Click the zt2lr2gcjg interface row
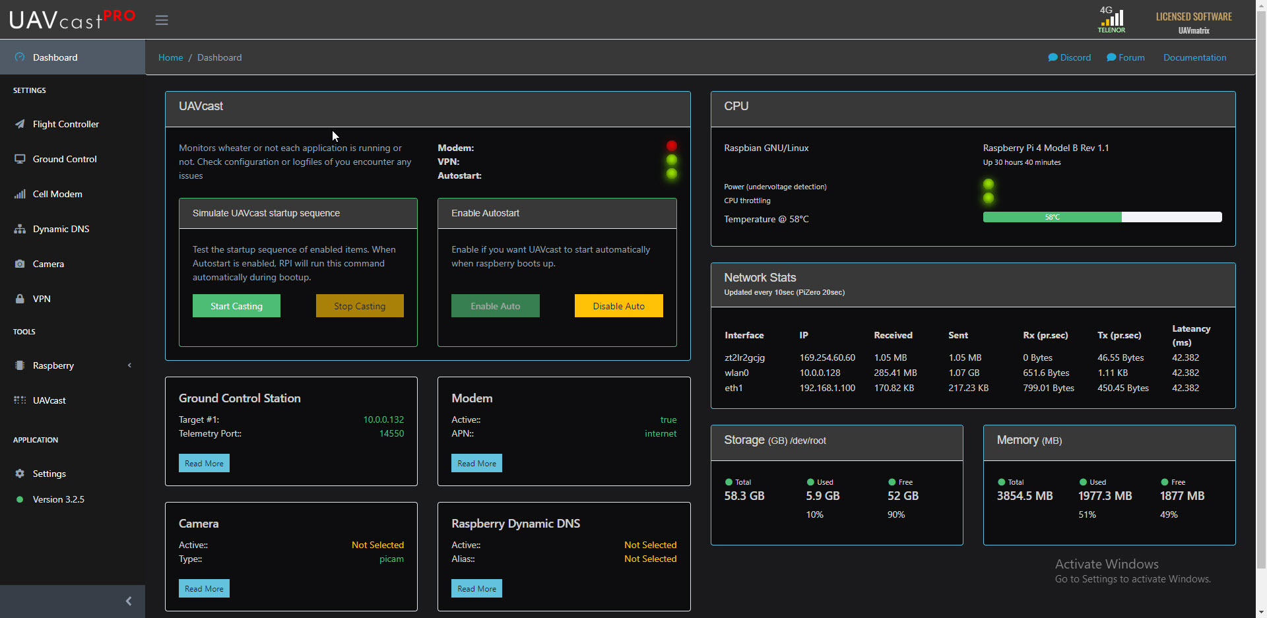 click(973, 357)
